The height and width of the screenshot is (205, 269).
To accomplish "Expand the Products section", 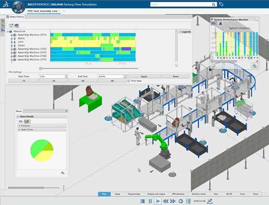I will click(x=19, y=125).
